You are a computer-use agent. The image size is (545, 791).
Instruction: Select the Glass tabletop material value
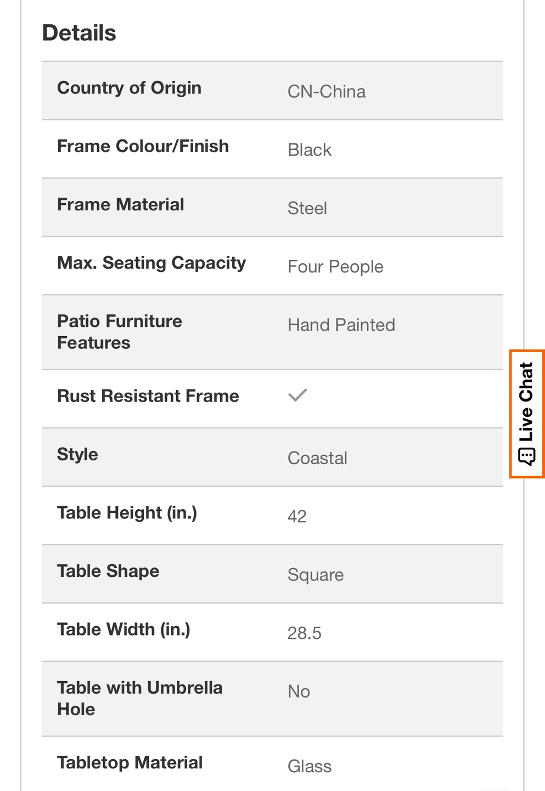pyautogui.click(x=310, y=766)
